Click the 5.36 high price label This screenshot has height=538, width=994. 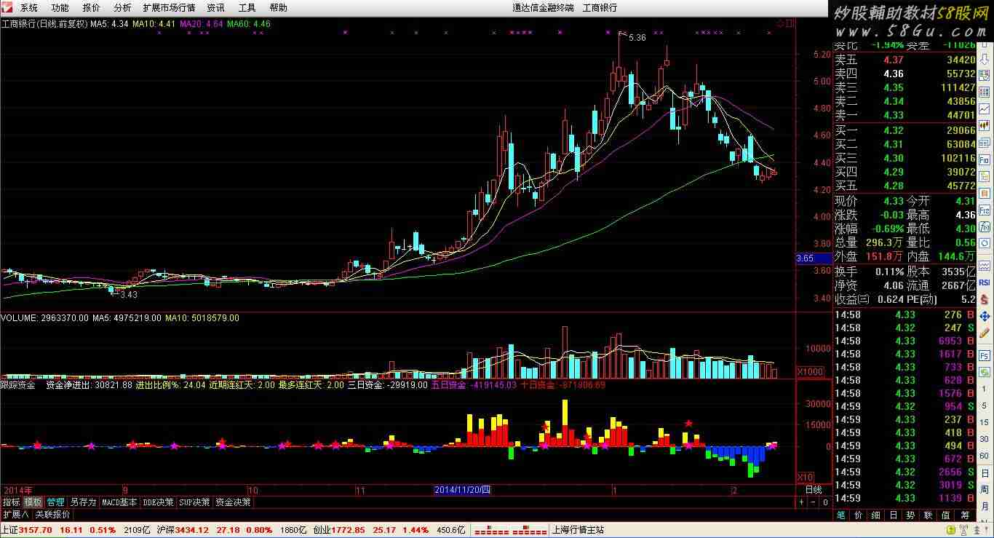[637, 37]
